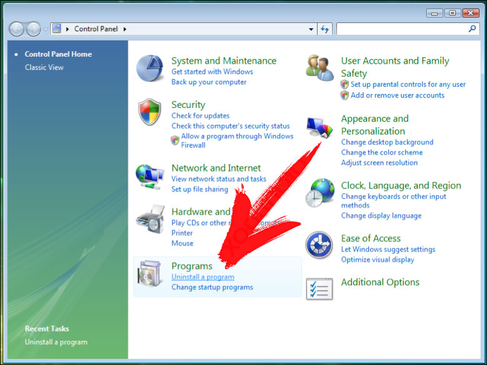Expand the arrow after Control Panel breadcrumb
This screenshot has width=487, height=365.
pyautogui.click(x=125, y=29)
